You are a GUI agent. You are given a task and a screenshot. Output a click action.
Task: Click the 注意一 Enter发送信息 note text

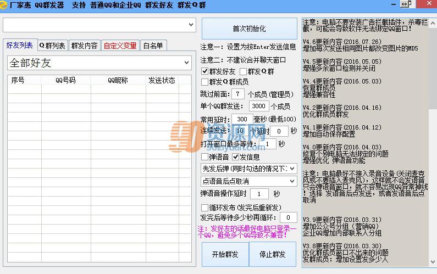coord(248,47)
